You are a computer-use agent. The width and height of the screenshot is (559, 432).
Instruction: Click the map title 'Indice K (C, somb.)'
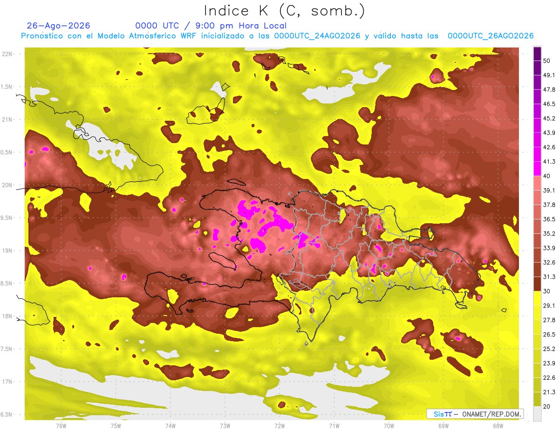[x=285, y=11]
